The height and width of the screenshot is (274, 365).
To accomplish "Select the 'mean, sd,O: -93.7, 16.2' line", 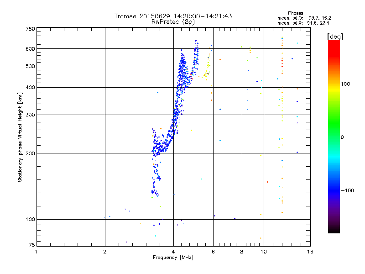I will click(304, 18).
